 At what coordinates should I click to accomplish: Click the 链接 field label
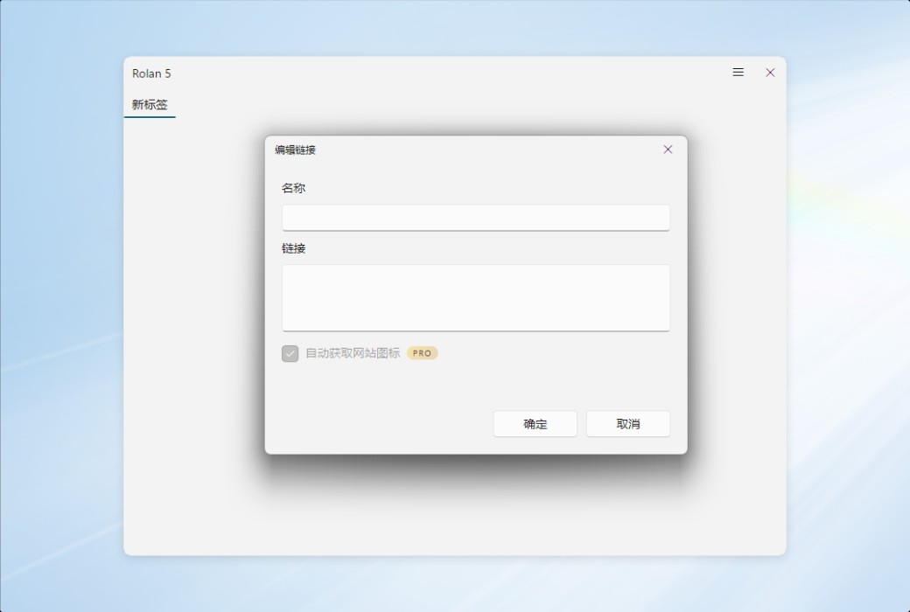point(294,248)
